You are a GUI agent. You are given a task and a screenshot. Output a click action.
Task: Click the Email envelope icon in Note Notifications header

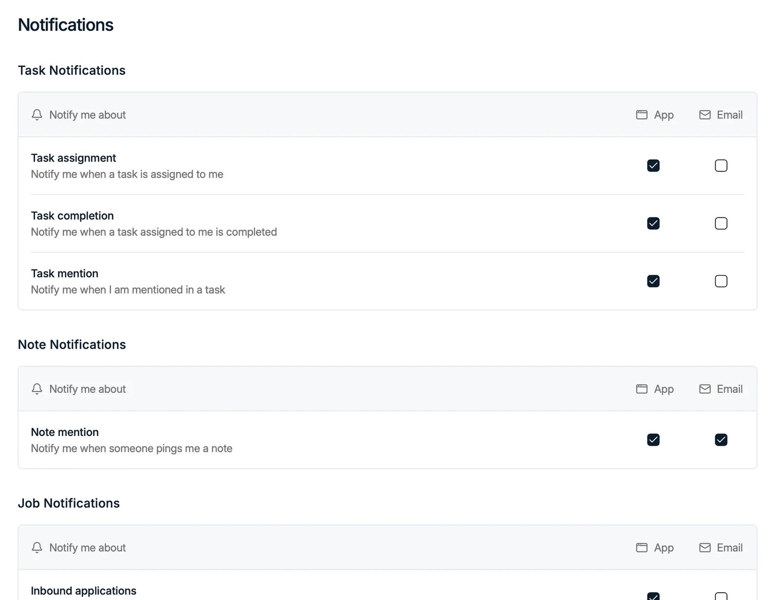705,389
